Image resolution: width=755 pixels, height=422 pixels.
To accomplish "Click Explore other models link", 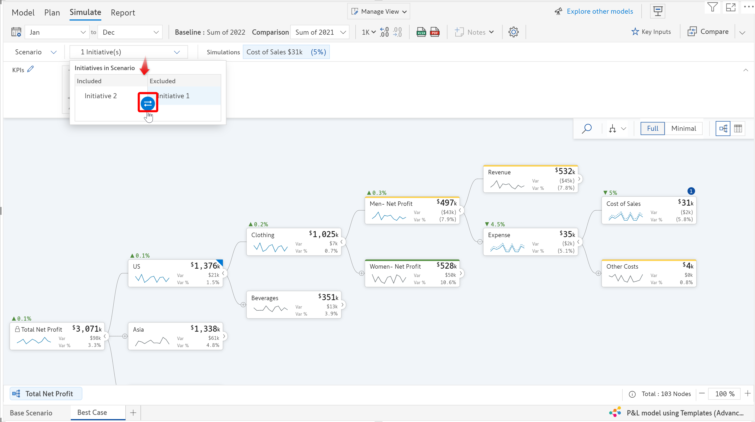I will pyautogui.click(x=600, y=11).
